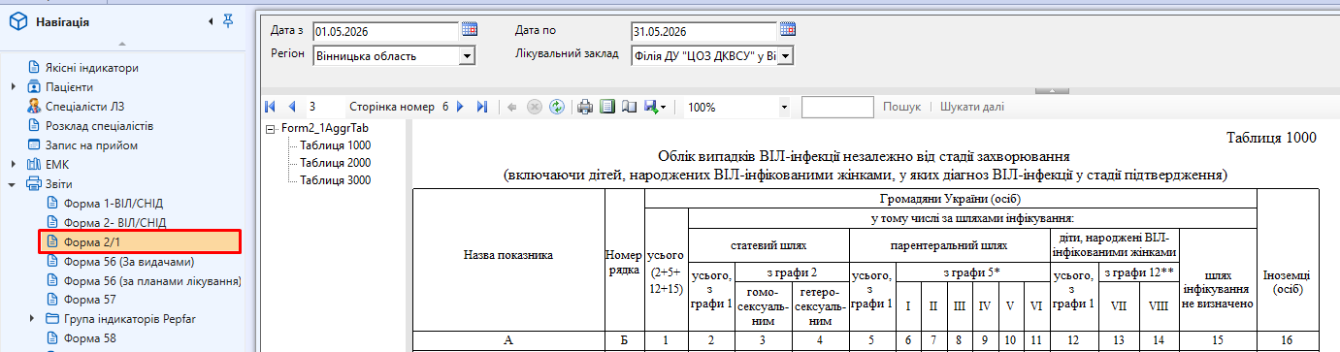The height and width of the screenshot is (352, 1340).
Task: Select report Форма 2/1
Action: [x=139, y=241]
